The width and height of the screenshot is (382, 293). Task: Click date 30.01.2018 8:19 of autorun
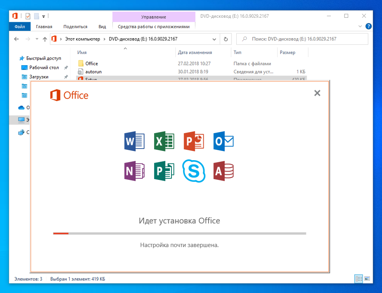[193, 72]
